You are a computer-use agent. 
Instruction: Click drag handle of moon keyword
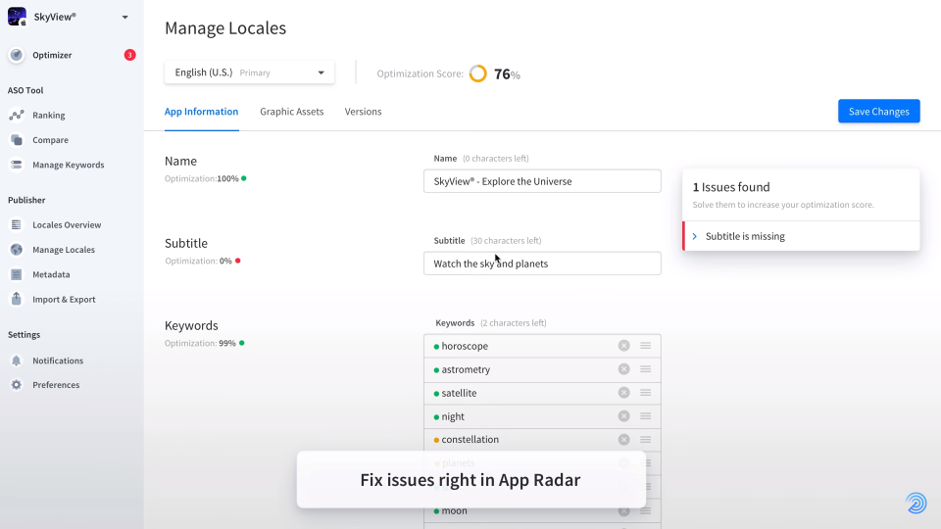646,511
